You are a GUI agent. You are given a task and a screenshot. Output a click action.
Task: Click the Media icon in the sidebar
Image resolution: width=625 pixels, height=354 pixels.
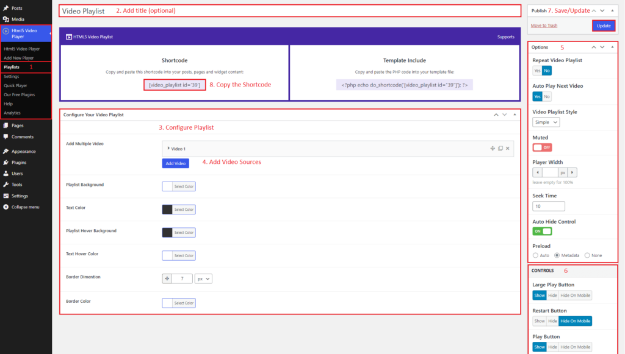pyautogui.click(x=5, y=19)
